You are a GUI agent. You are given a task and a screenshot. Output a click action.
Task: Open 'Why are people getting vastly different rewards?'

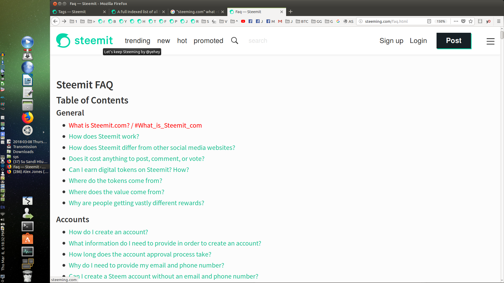pyautogui.click(x=136, y=203)
